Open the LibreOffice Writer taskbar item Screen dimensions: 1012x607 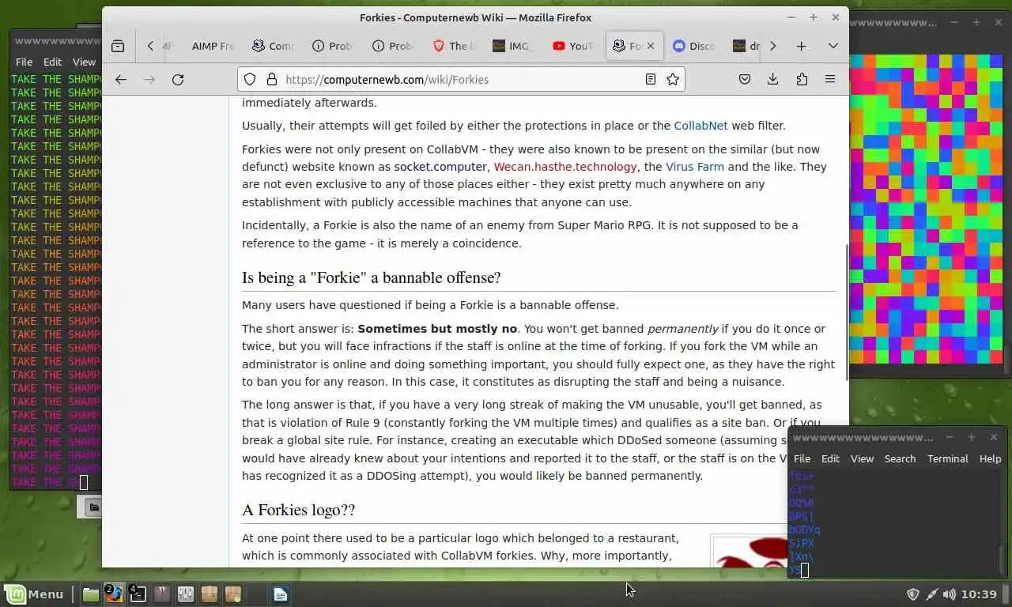click(281, 594)
